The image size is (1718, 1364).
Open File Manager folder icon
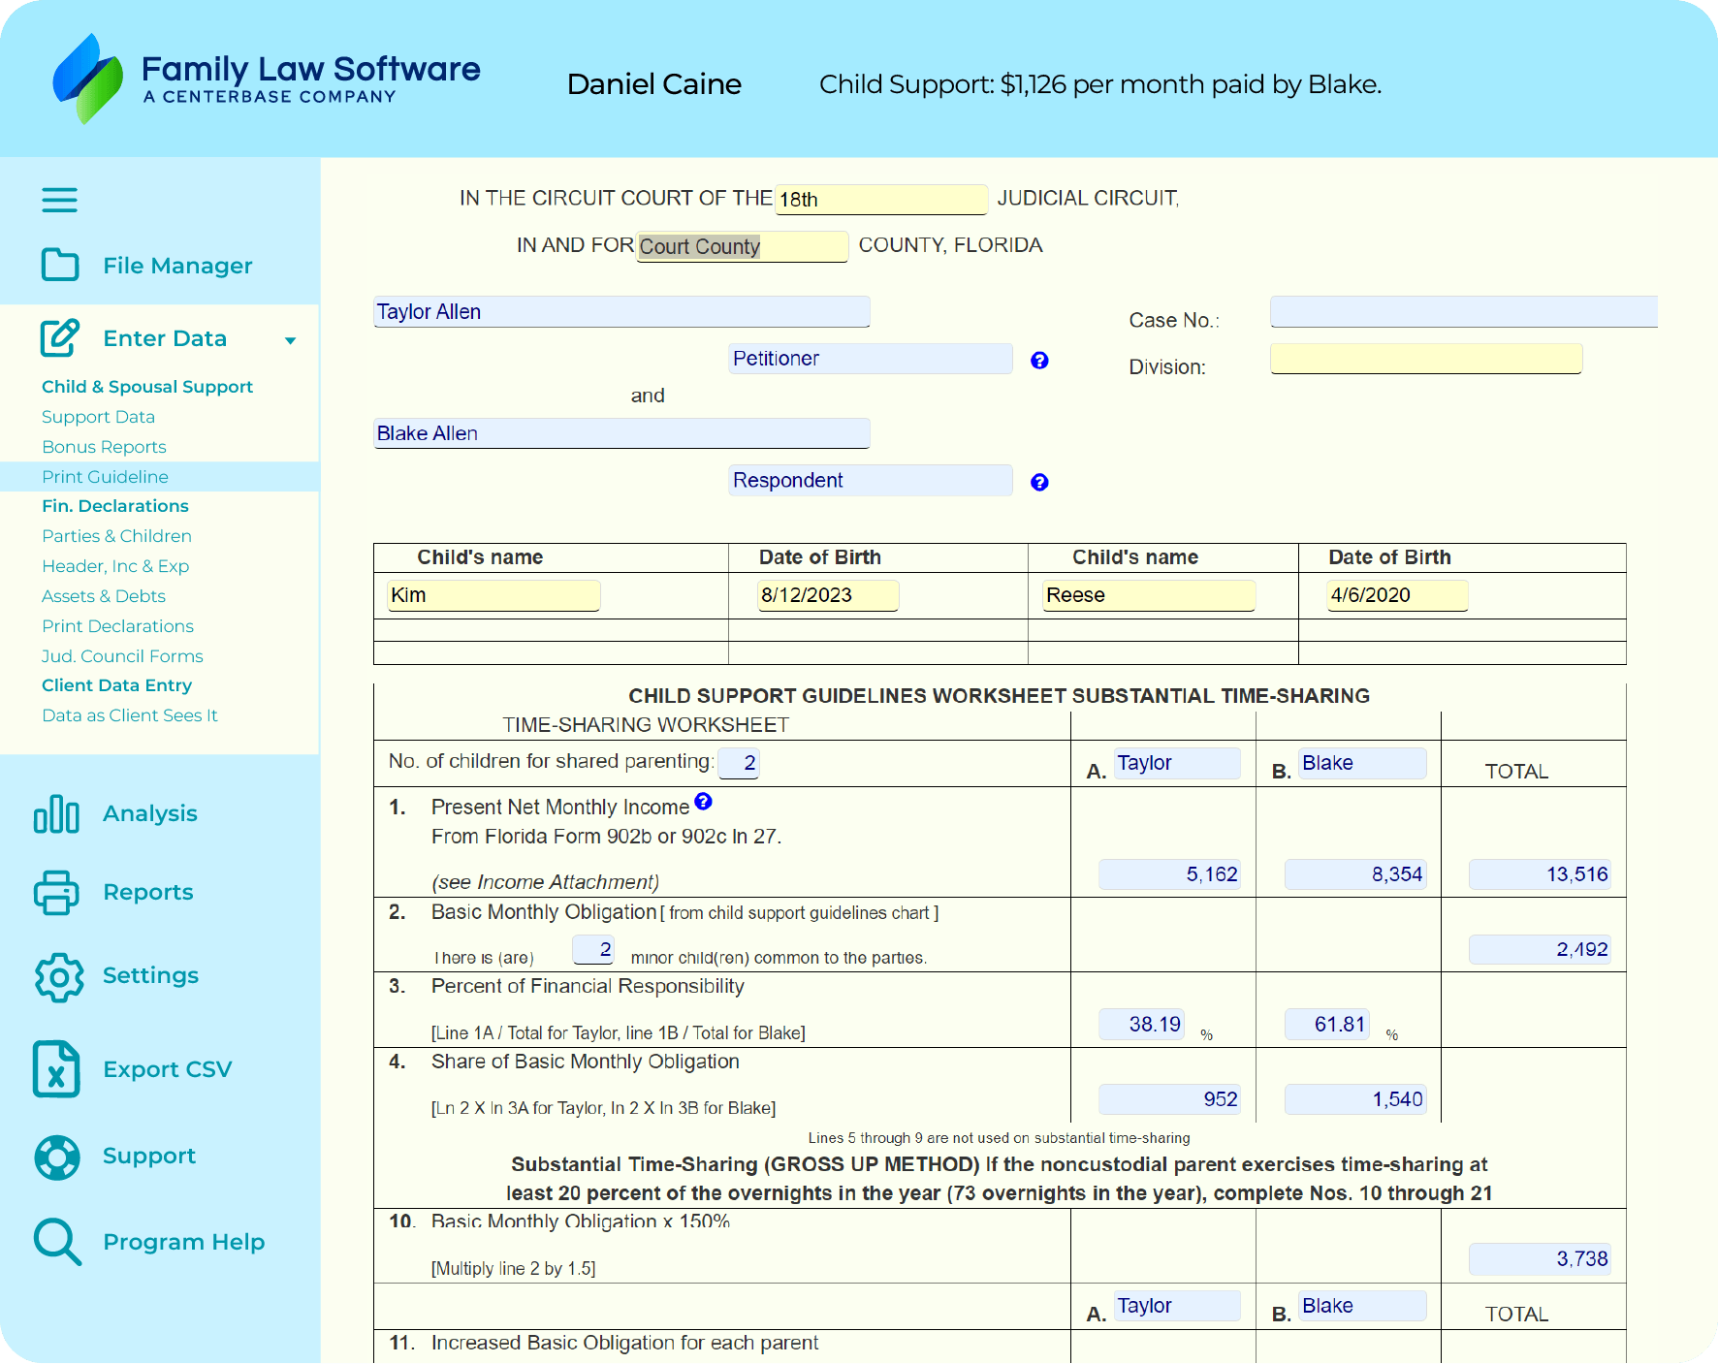(x=60, y=265)
